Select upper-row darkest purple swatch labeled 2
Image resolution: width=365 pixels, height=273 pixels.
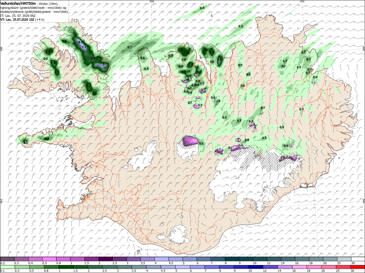105,259
